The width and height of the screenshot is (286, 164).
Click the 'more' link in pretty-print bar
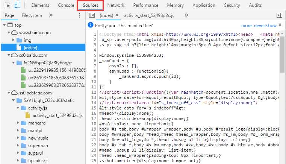(247, 26)
